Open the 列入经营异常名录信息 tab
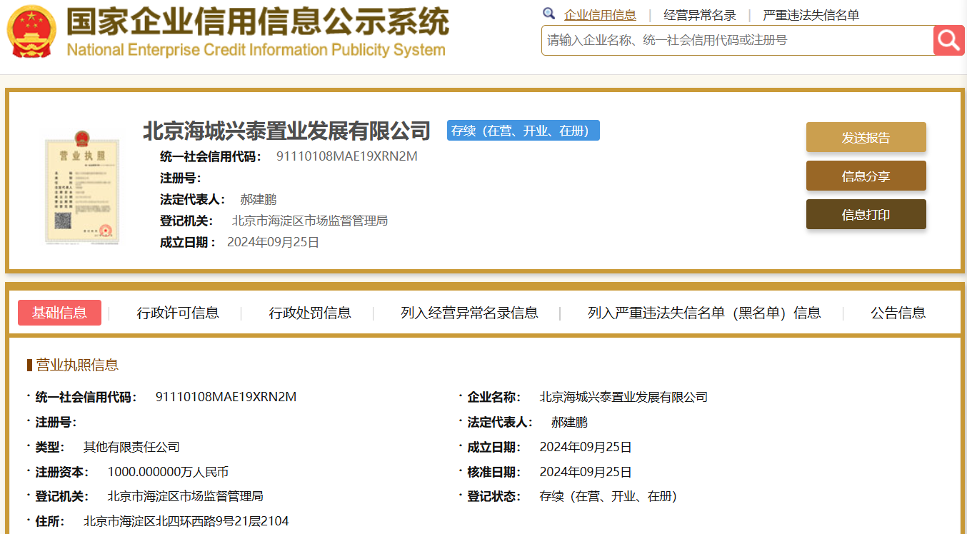967x534 pixels. coord(469,313)
